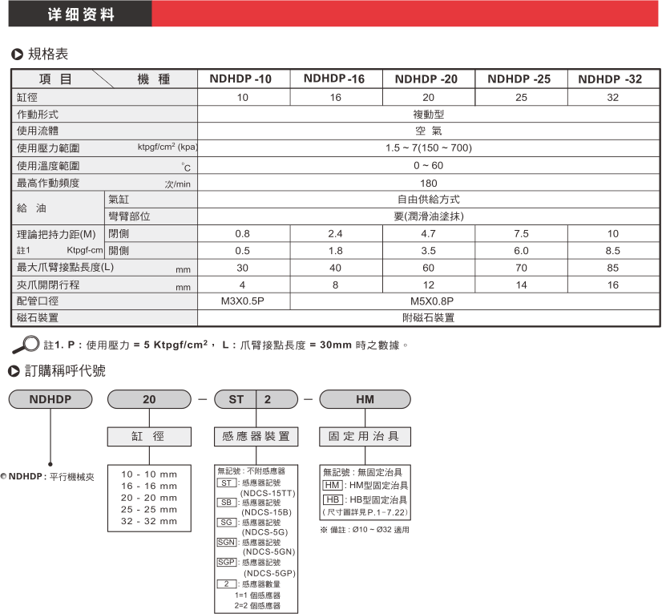Click the magnifying glass note icon

click(x=27, y=346)
